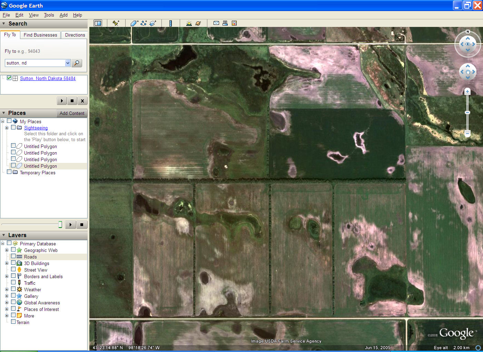This screenshot has width=483, height=352.
Task: Collapse the Places panel triangle
Action: (x=4, y=113)
